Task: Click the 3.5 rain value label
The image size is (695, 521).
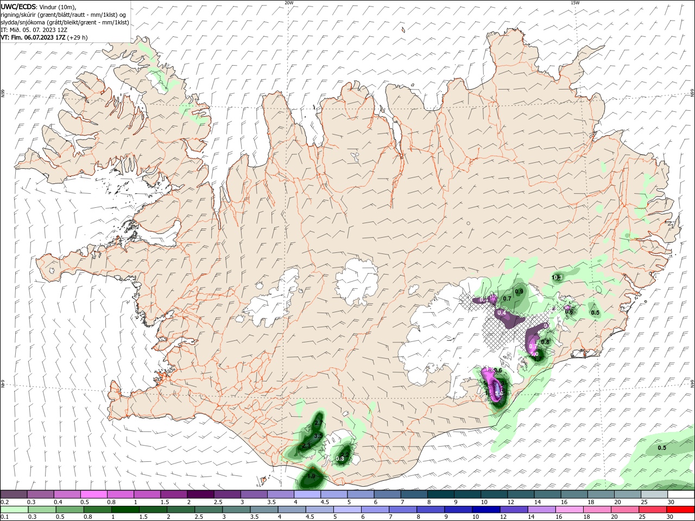Action: pyautogui.click(x=318, y=436)
